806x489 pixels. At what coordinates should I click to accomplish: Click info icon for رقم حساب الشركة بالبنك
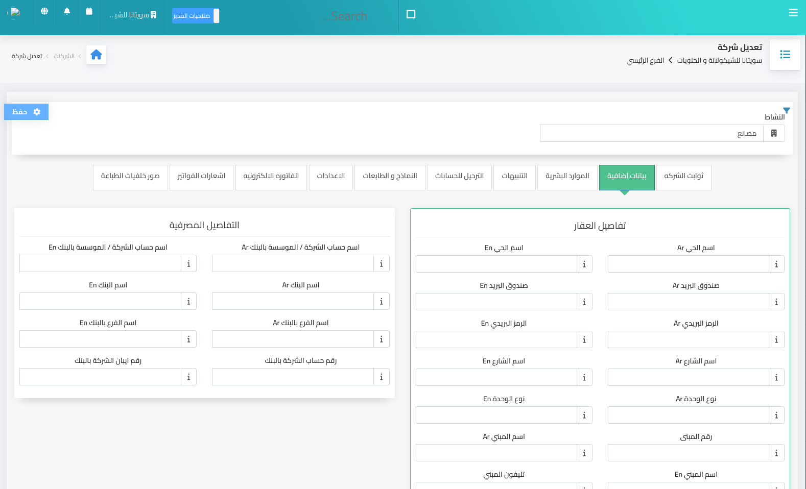point(382,377)
